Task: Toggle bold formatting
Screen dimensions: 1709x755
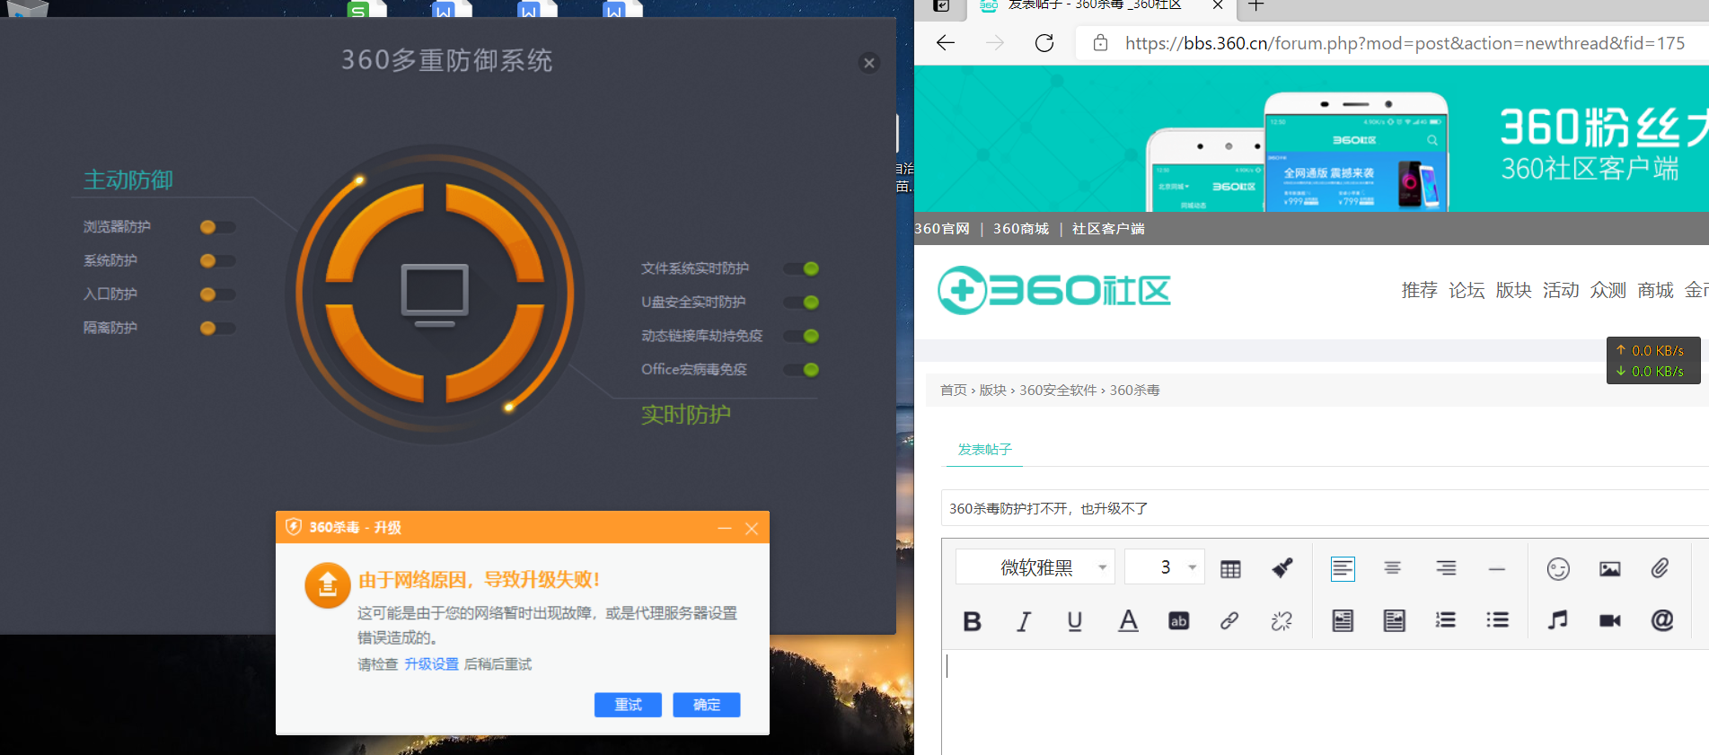Action: pos(972,620)
